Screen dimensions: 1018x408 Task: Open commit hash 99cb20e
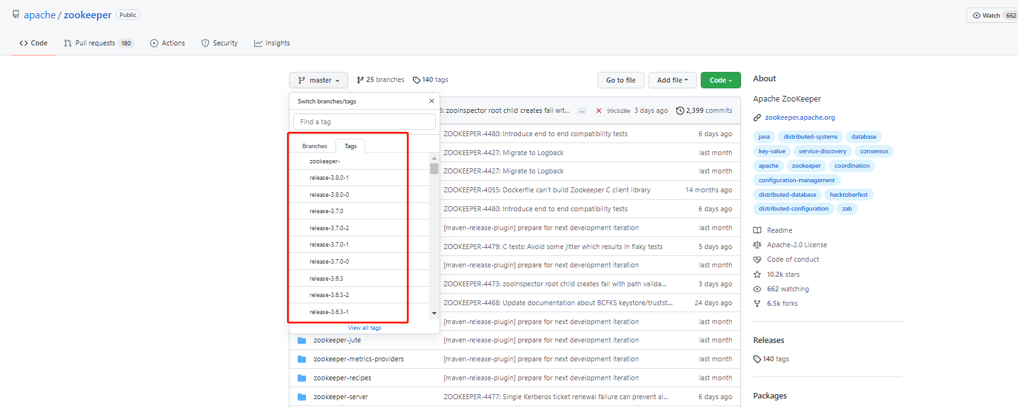tap(618, 111)
